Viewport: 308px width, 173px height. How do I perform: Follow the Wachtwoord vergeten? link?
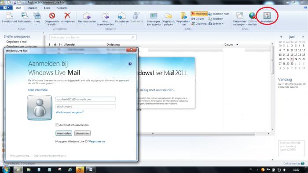point(70,112)
